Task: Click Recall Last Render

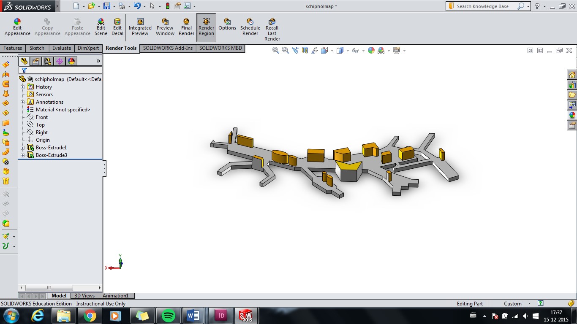Action: [272, 30]
